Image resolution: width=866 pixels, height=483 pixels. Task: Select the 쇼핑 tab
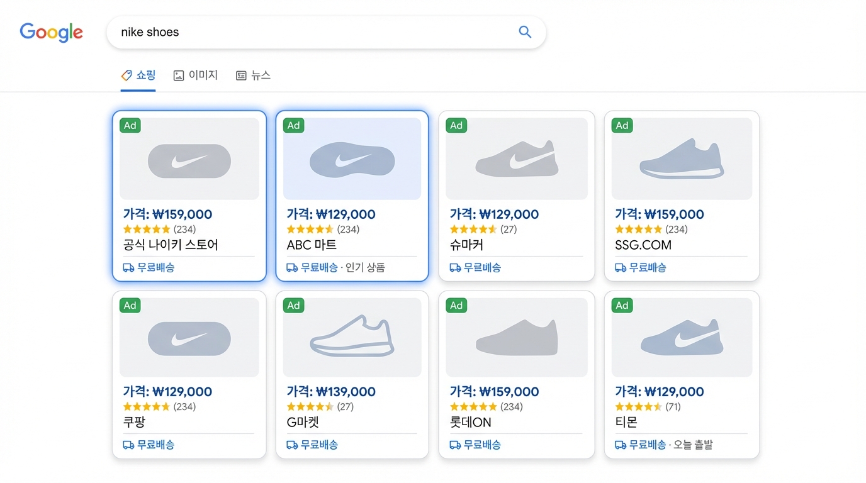click(x=145, y=75)
